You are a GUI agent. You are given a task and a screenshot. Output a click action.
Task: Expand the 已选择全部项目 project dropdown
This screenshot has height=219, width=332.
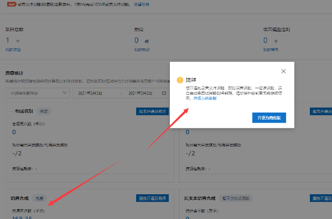(38, 93)
